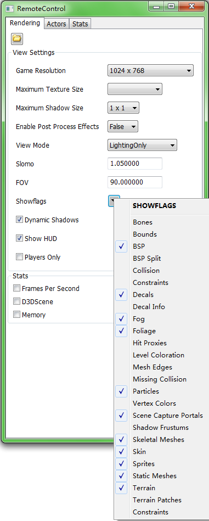Turn off the Sprites showflag
Viewport: 209px width, 521px height.
click(x=162, y=464)
